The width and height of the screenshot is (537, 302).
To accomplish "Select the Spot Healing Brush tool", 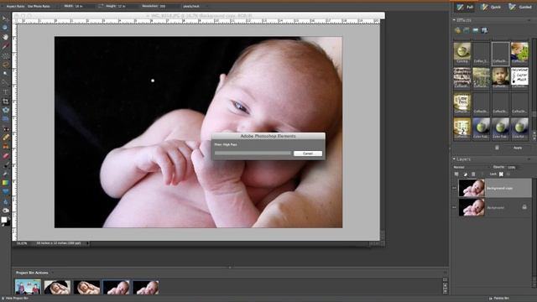I will pos(6,138).
